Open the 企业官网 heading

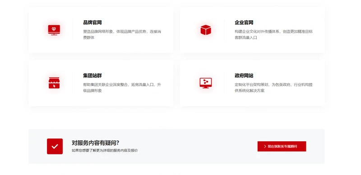point(244,23)
